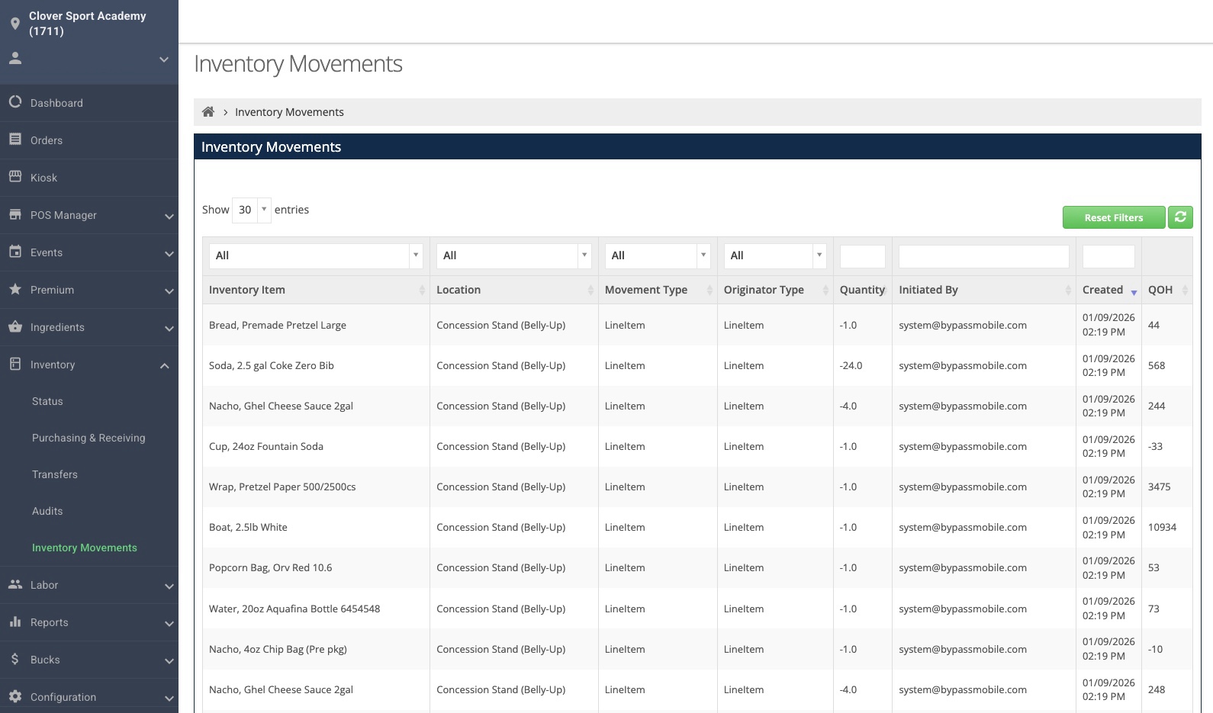Click the POS Manager register icon
This screenshot has width=1213, height=713.
15,214
